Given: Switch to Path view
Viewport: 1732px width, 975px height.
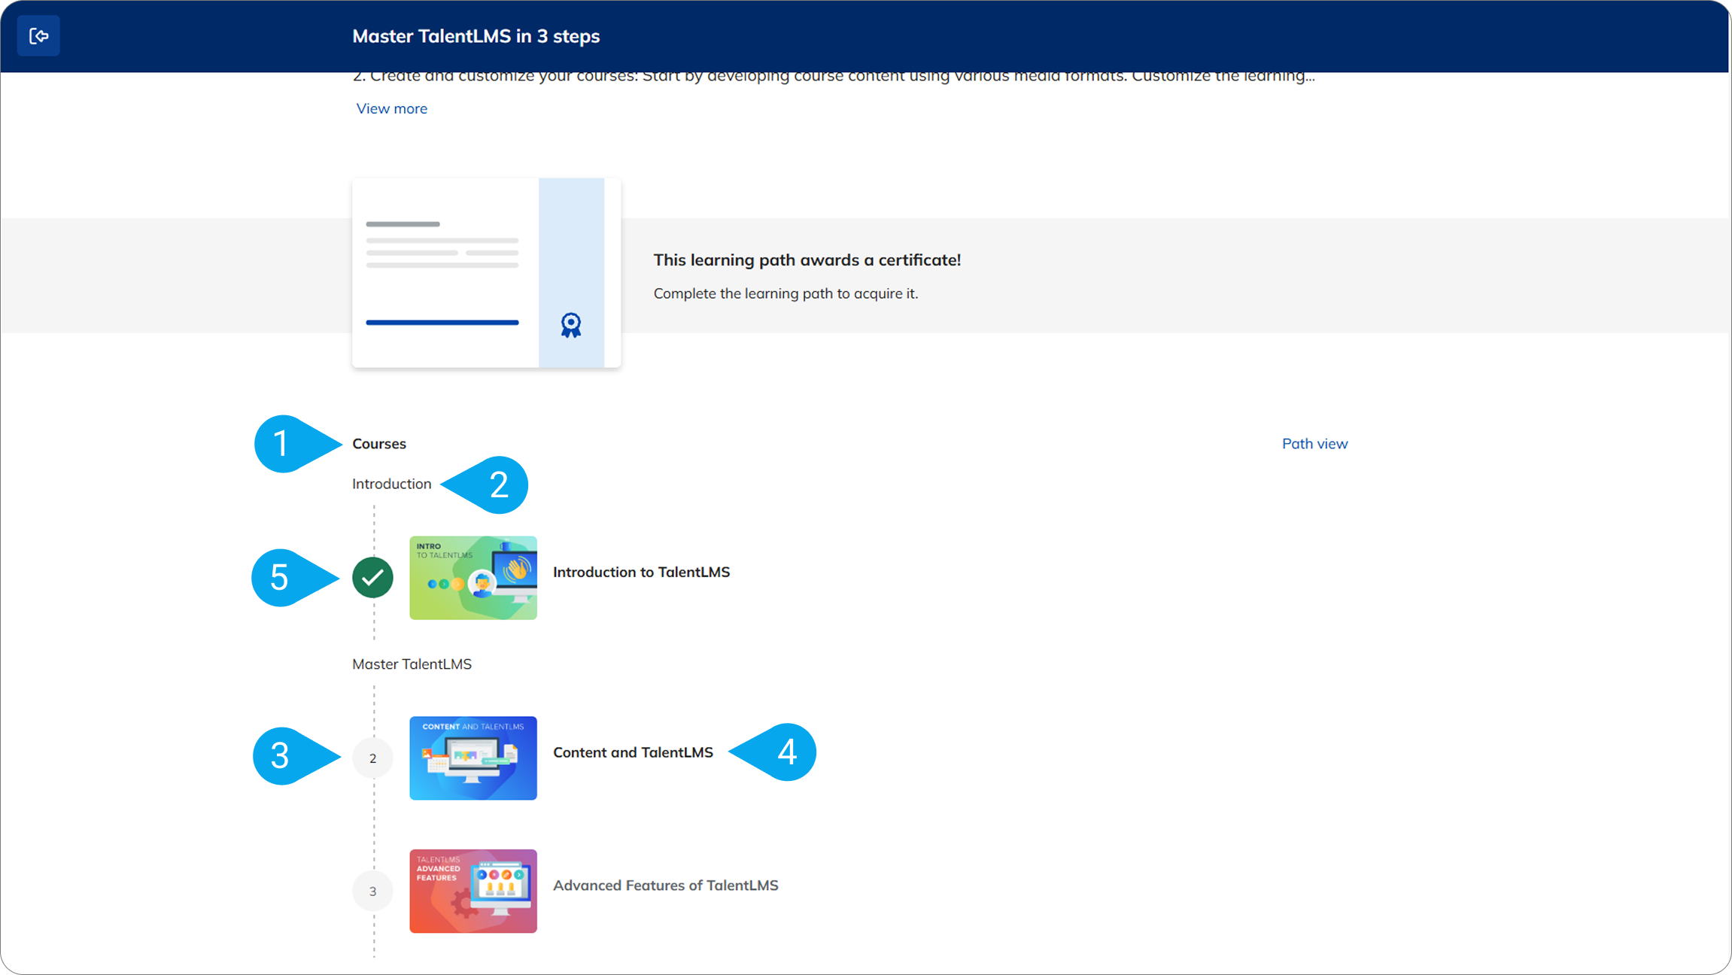Looking at the screenshot, I should pos(1314,444).
